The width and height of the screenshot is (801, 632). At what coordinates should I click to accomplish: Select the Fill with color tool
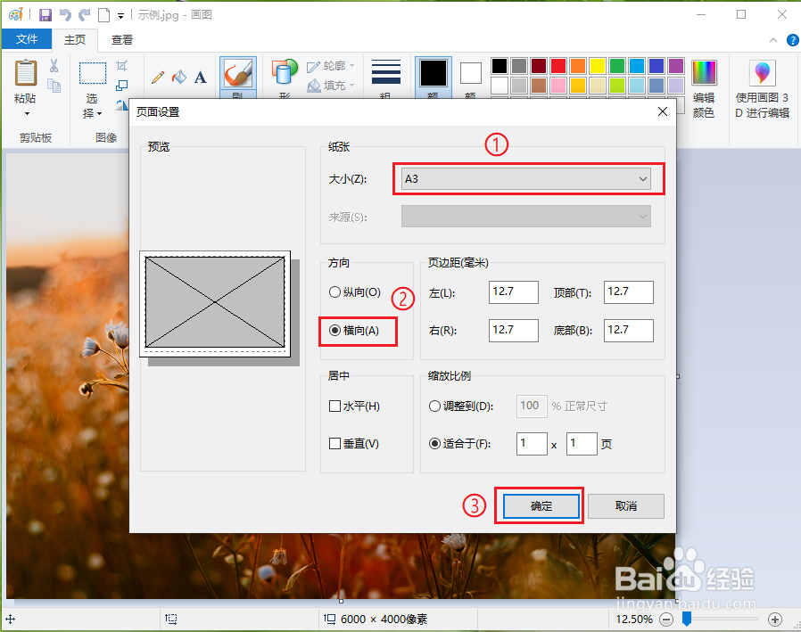tap(180, 77)
